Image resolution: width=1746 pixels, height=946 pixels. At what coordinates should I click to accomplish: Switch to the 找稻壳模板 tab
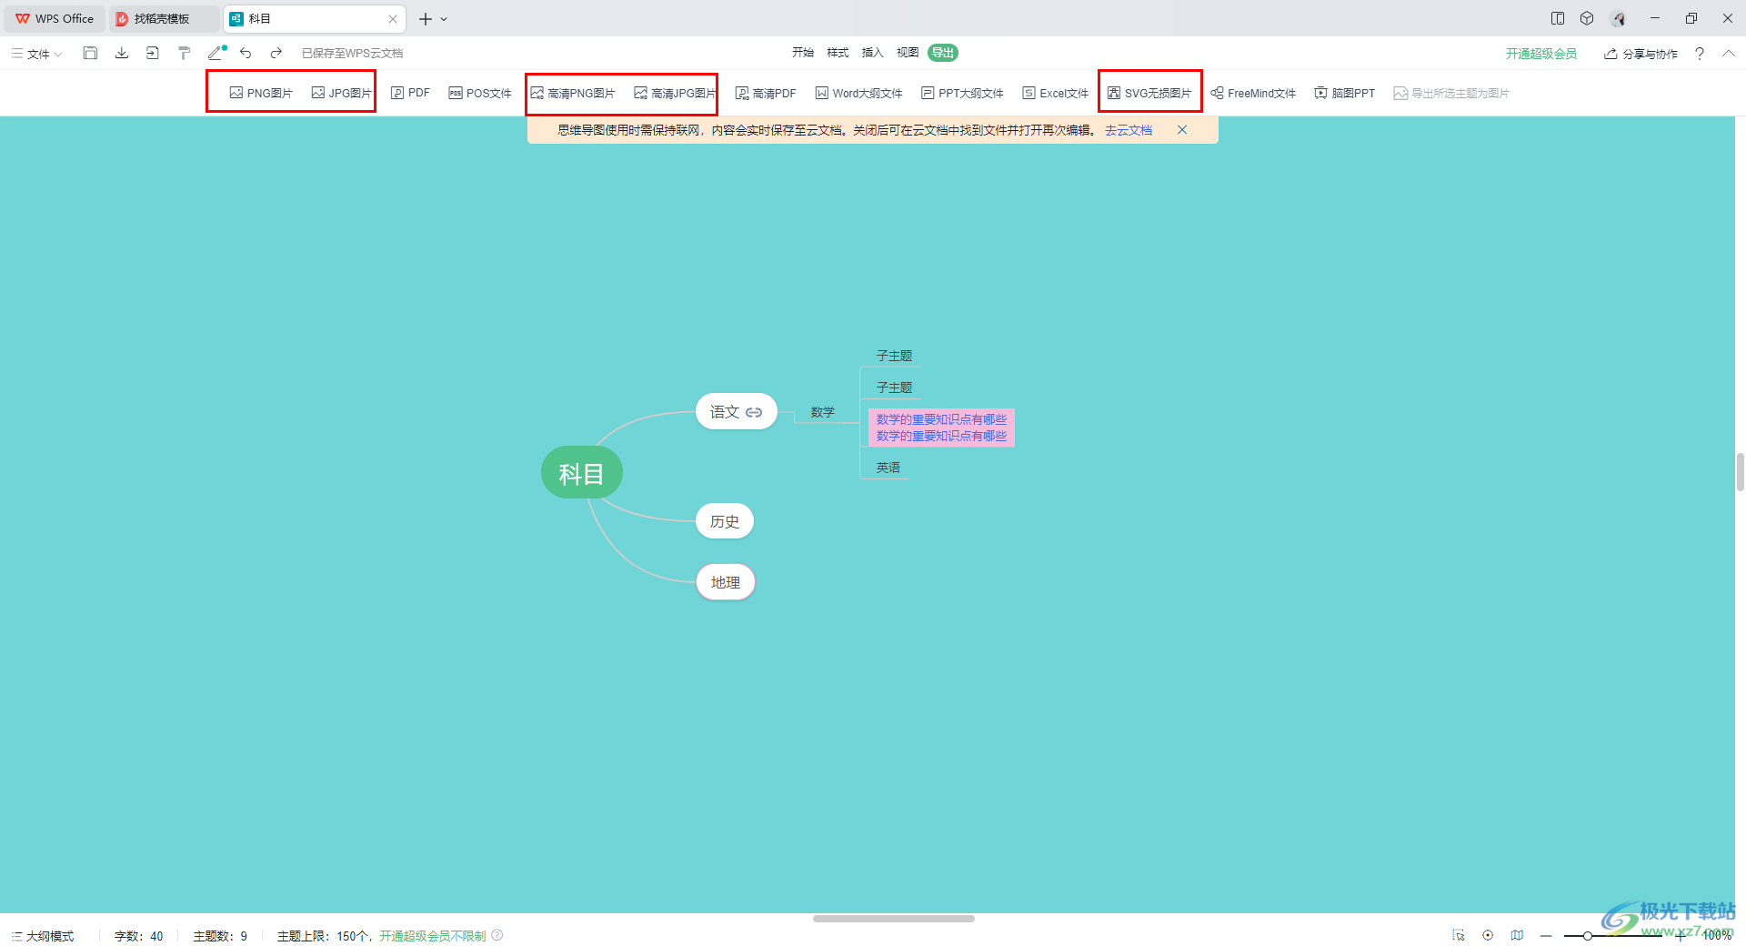[164, 18]
